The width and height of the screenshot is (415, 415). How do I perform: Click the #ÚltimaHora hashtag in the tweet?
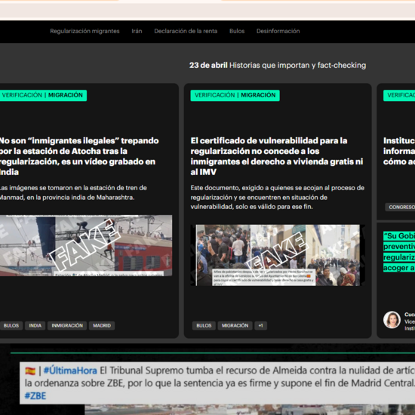point(70,370)
